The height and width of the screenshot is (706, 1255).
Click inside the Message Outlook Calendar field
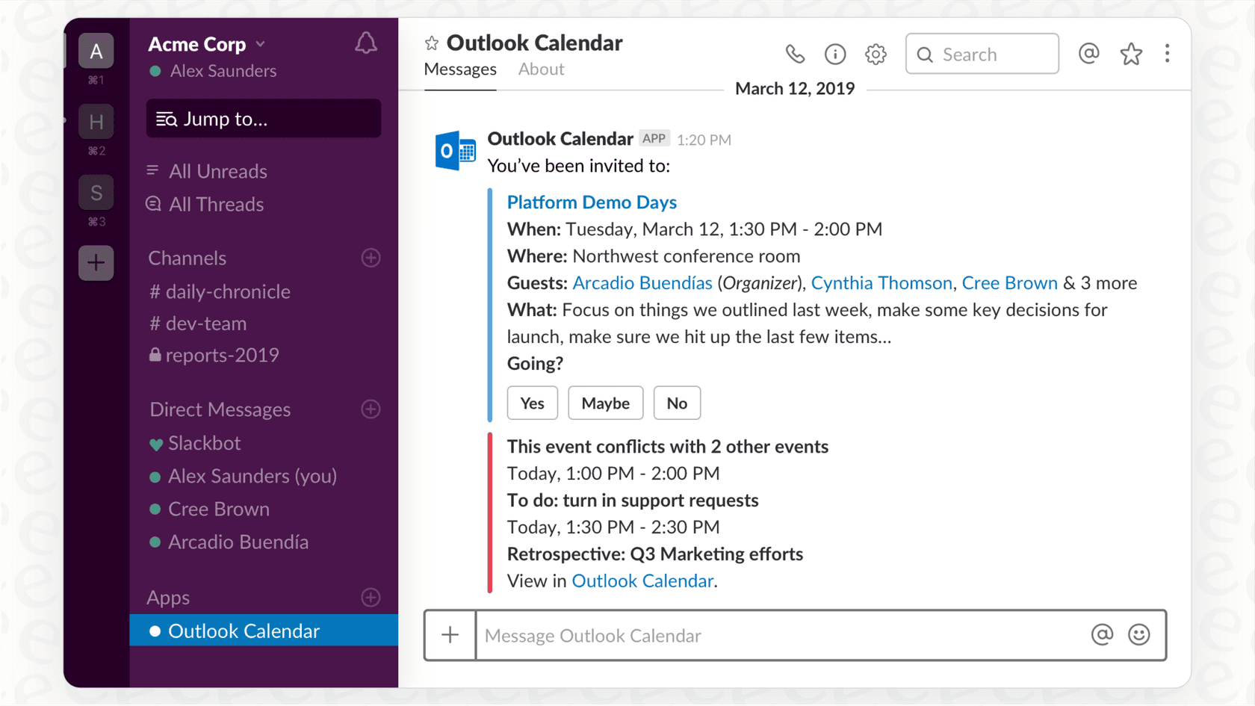click(747, 635)
